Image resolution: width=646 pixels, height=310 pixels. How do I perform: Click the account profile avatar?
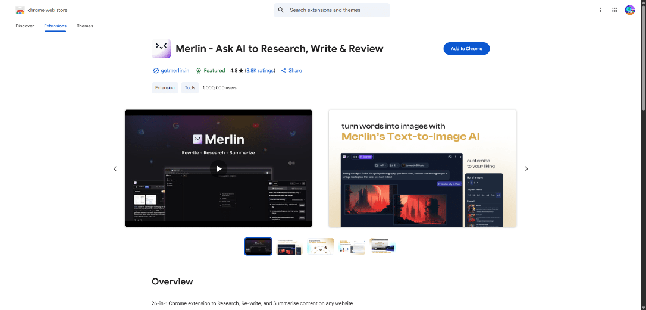[630, 10]
